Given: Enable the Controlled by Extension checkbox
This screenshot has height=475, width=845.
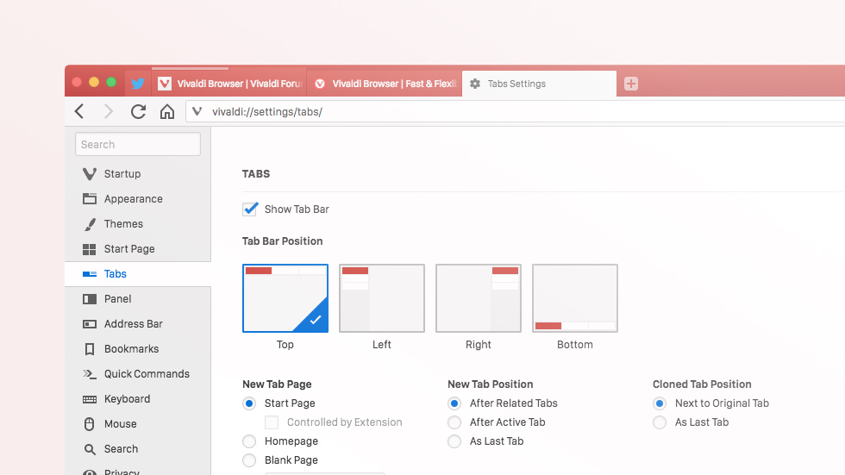Looking at the screenshot, I should coord(272,422).
